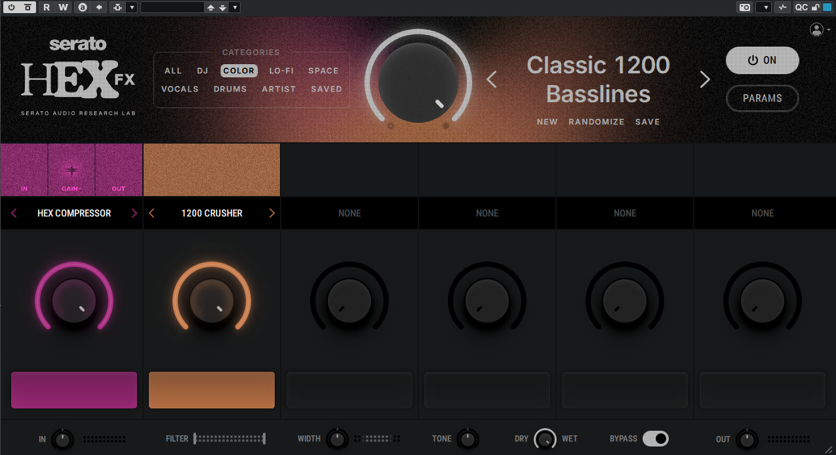Select the VOCALS category

tap(180, 89)
